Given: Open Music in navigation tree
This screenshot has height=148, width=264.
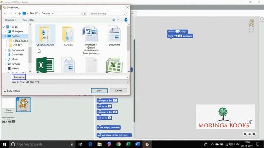Looking at the screenshot, I should 15,59.
